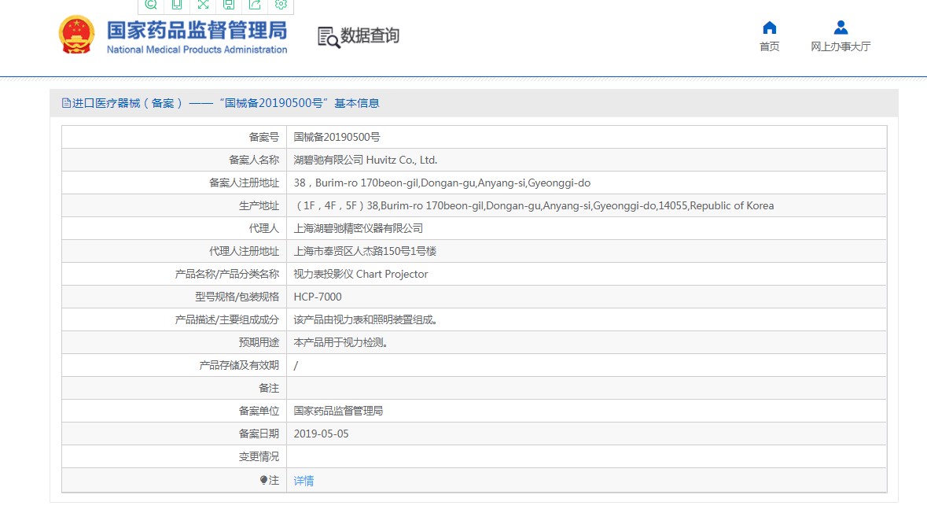This screenshot has width=927, height=513.
Task: Select the 进口医疗器械（备案）基本信息 heading
Action: point(226,103)
